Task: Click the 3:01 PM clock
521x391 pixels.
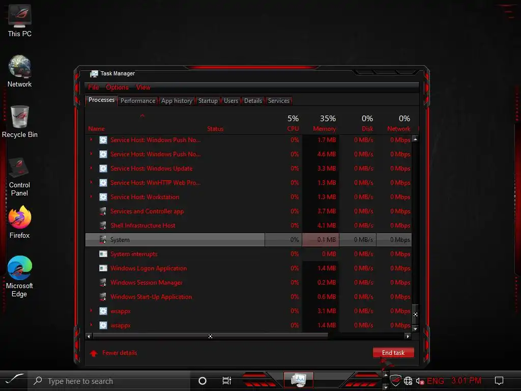Action: 467,381
